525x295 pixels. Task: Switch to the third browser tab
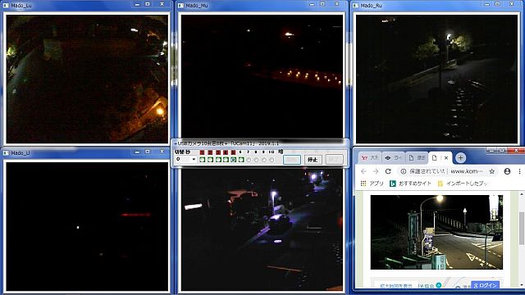[416, 157]
